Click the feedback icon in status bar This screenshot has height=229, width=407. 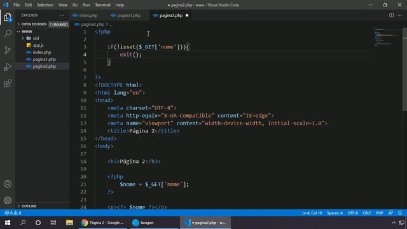pyautogui.click(x=390, y=213)
